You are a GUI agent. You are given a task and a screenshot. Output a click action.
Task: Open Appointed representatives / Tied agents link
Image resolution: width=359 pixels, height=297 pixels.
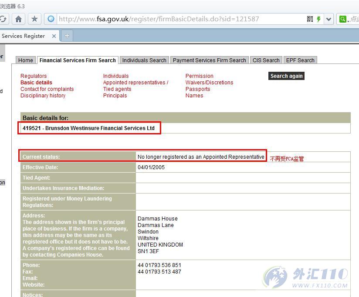pos(135,86)
